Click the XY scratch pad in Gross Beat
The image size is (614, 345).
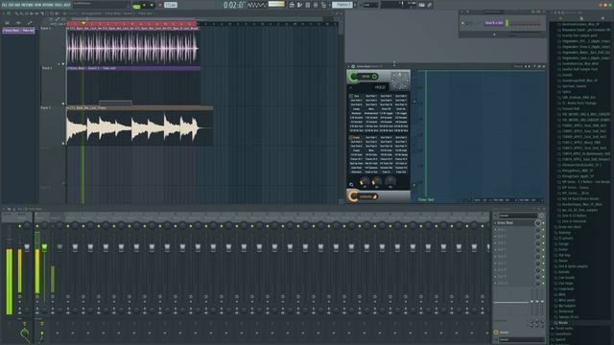[x=400, y=80]
